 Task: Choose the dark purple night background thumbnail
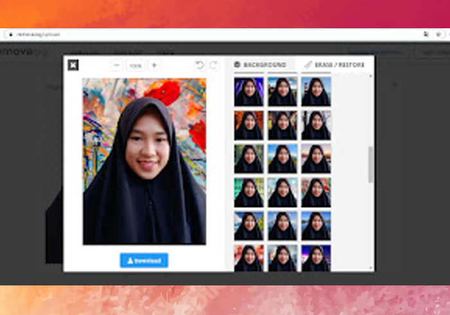click(x=316, y=258)
